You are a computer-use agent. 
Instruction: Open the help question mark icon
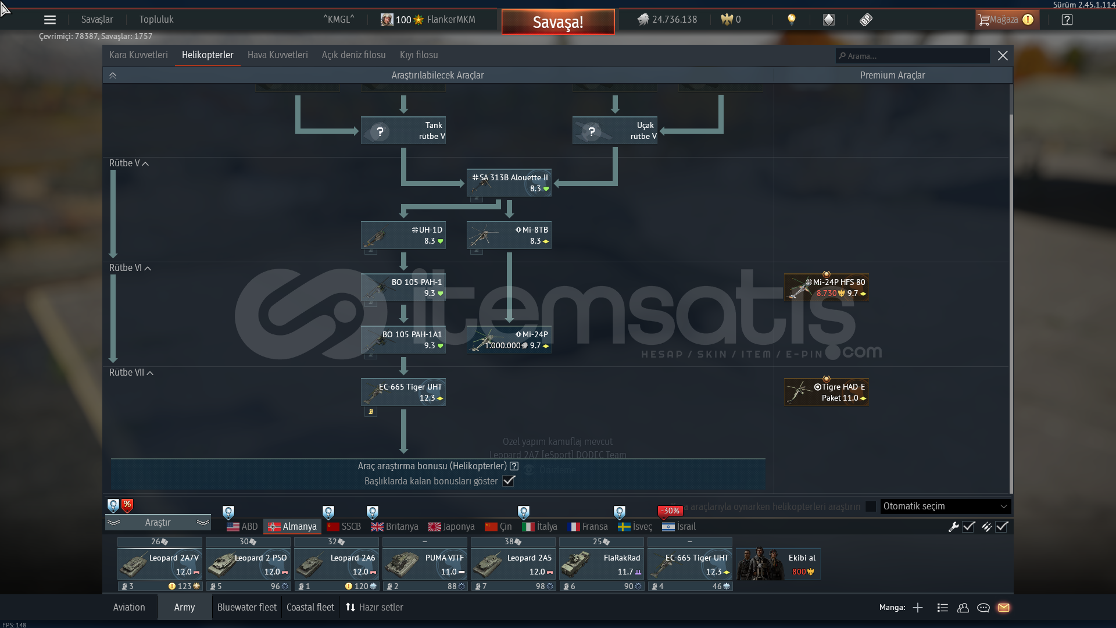click(x=1067, y=20)
